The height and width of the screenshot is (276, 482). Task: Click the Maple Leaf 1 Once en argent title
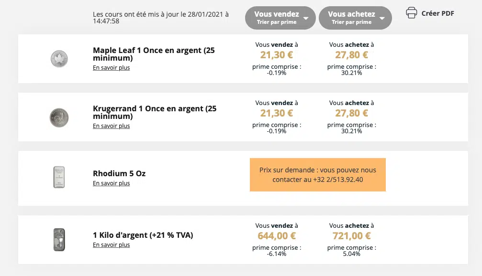tap(154, 54)
